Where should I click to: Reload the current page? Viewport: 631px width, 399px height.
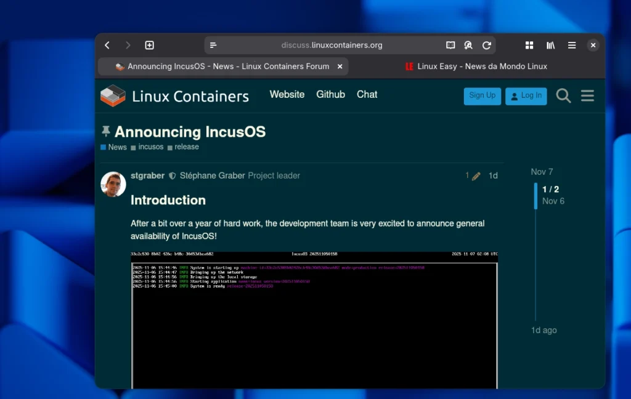click(x=486, y=45)
